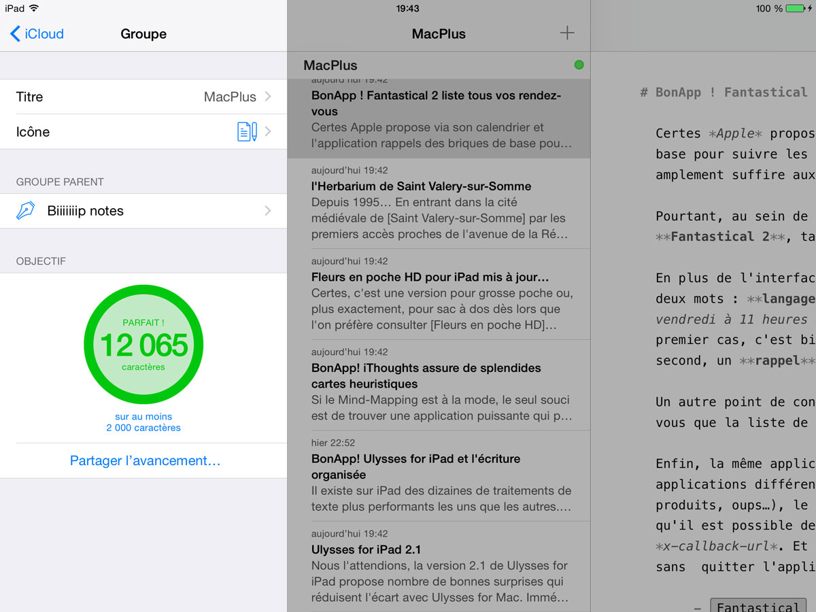
Task: Select the Biiiiiiip notes parent group
Action: tap(143, 211)
